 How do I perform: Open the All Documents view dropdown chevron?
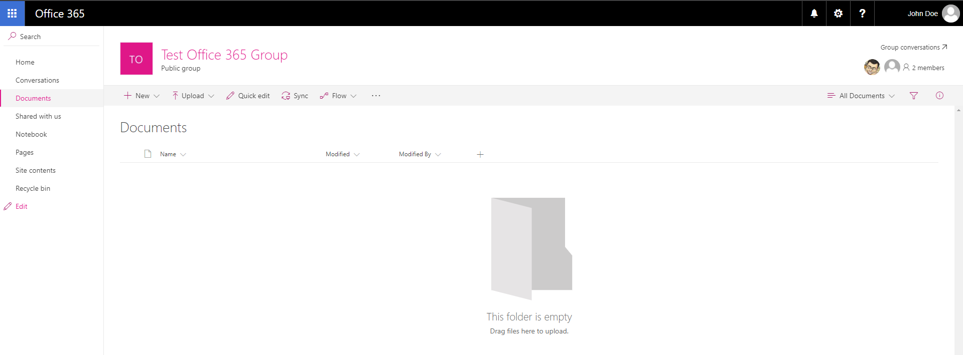(x=892, y=96)
